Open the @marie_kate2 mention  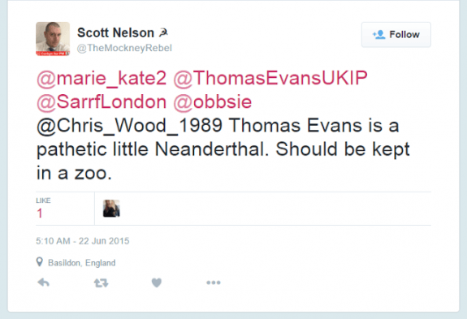102,78
